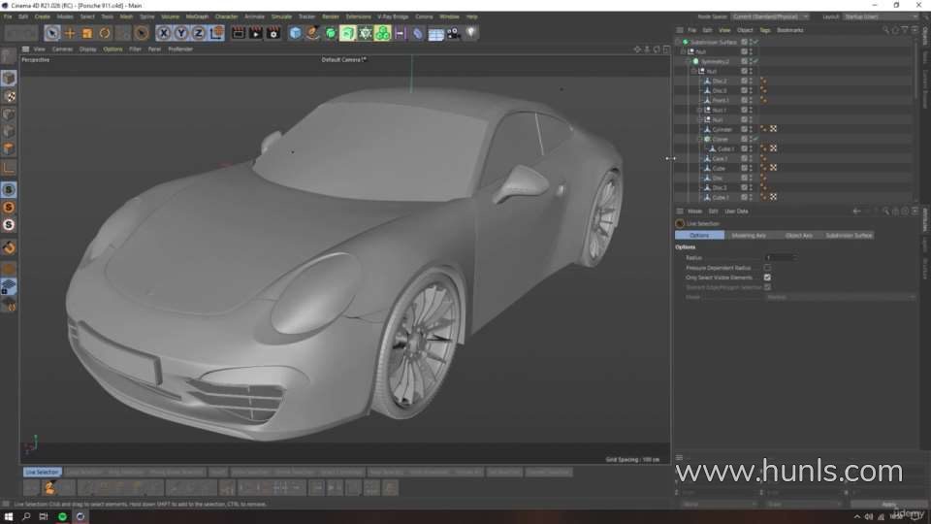Viewport: 931px width, 524px height.
Task: Add a light using the bulb icon
Action: point(471,33)
